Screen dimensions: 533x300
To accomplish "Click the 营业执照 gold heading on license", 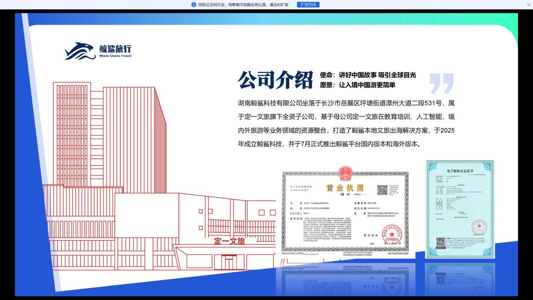I will point(345,188).
